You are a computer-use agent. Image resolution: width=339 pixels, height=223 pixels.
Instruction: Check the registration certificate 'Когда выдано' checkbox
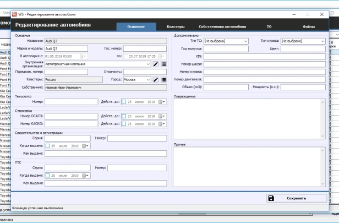[47, 146]
